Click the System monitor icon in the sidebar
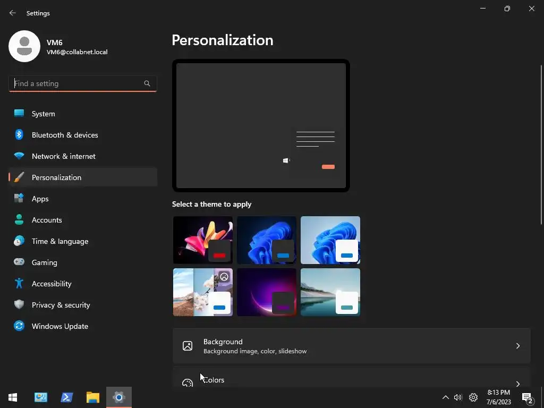544x408 pixels. 19,114
